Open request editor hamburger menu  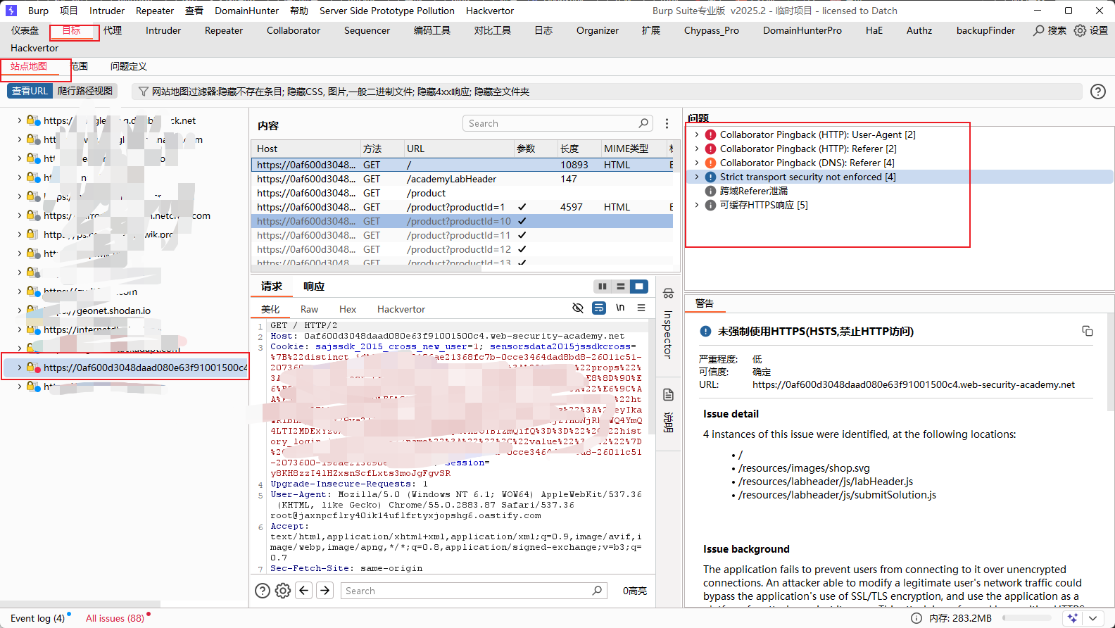tap(641, 308)
